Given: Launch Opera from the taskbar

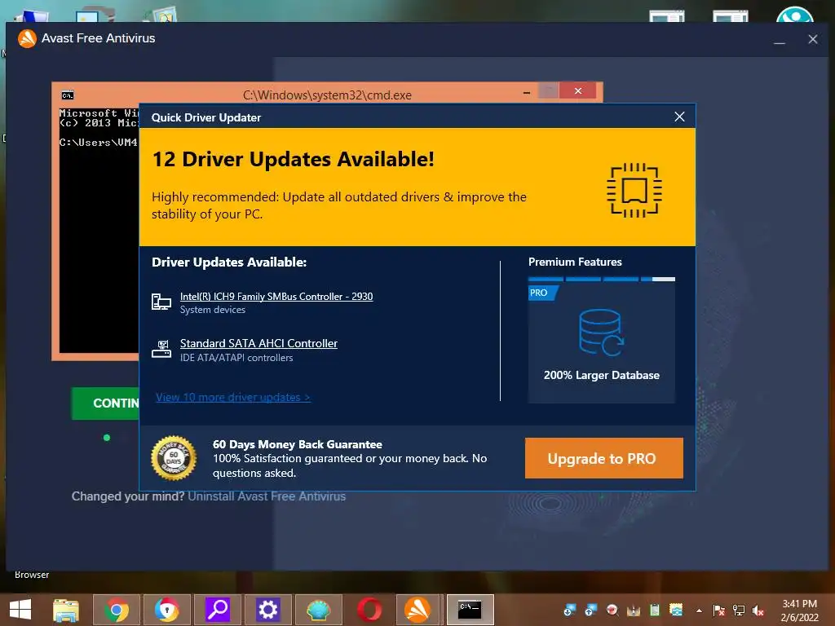Looking at the screenshot, I should click(x=369, y=610).
